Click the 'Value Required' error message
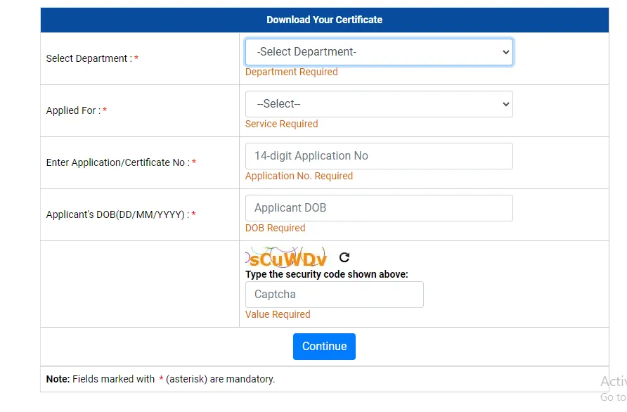The image size is (627, 412). pos(278,315)
